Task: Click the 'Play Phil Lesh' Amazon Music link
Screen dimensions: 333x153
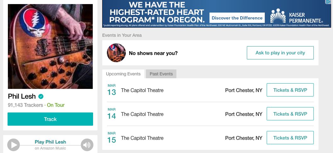Action: click(50, 142)
